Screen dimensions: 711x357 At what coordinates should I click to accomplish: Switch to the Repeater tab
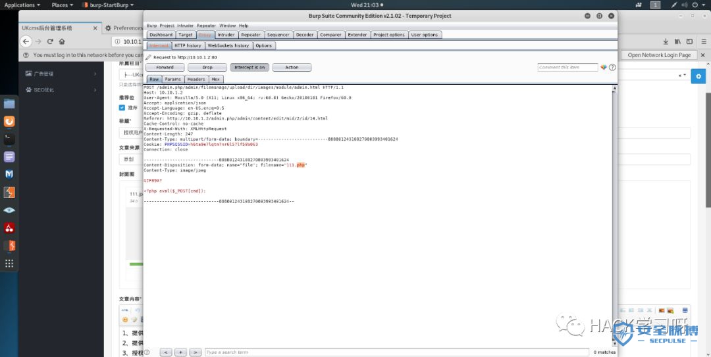(x=251, y=34)
